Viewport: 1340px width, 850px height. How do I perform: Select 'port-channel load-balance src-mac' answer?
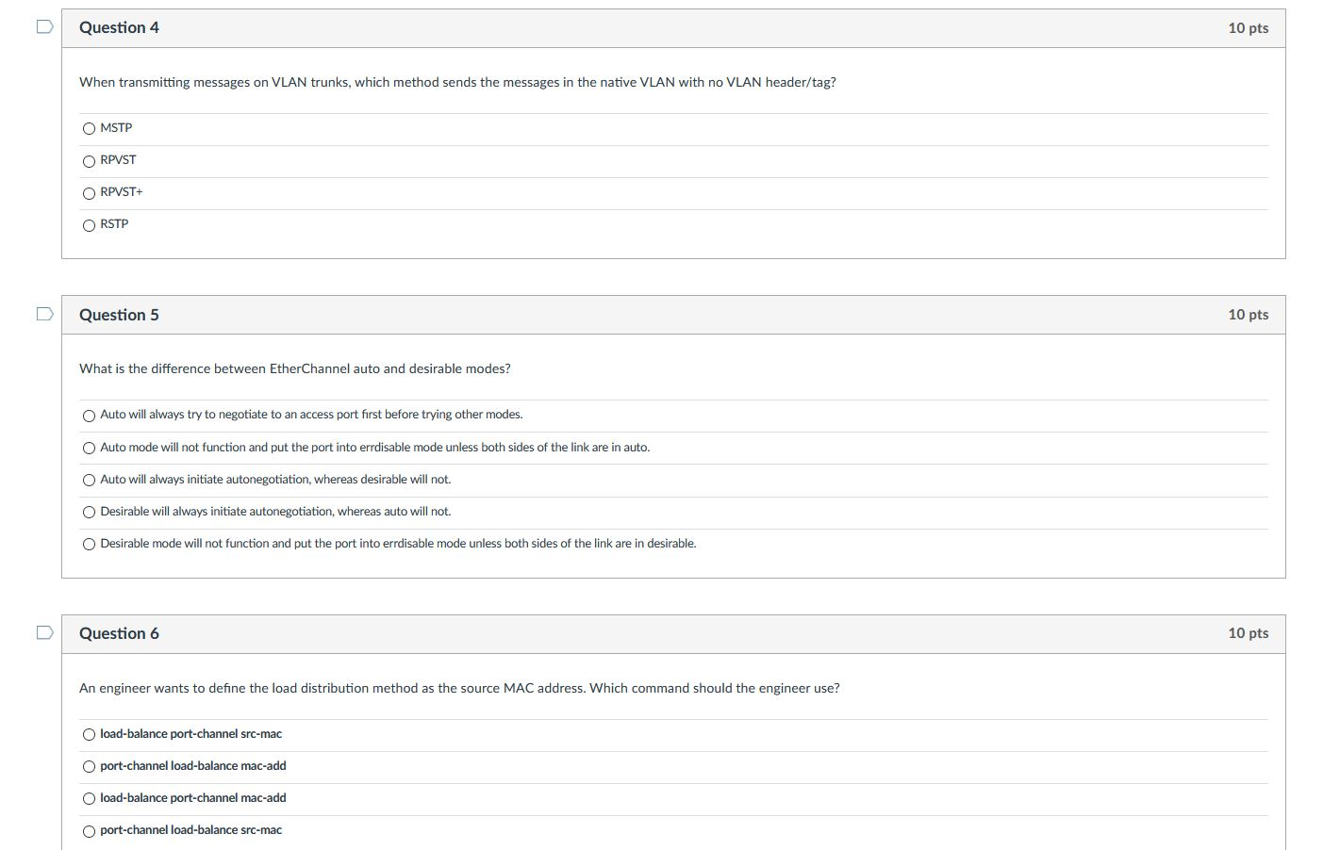89,830
